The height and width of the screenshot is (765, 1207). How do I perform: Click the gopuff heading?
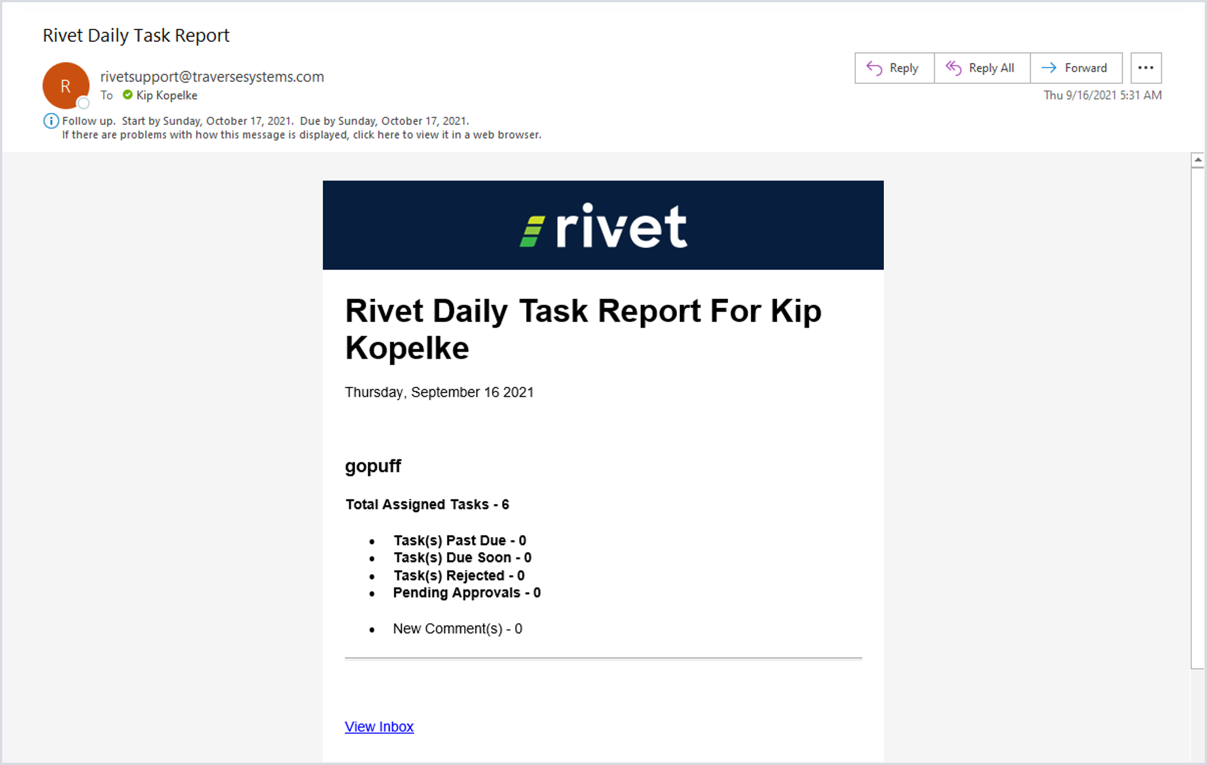pyautogui.click(x=373, y=466)
